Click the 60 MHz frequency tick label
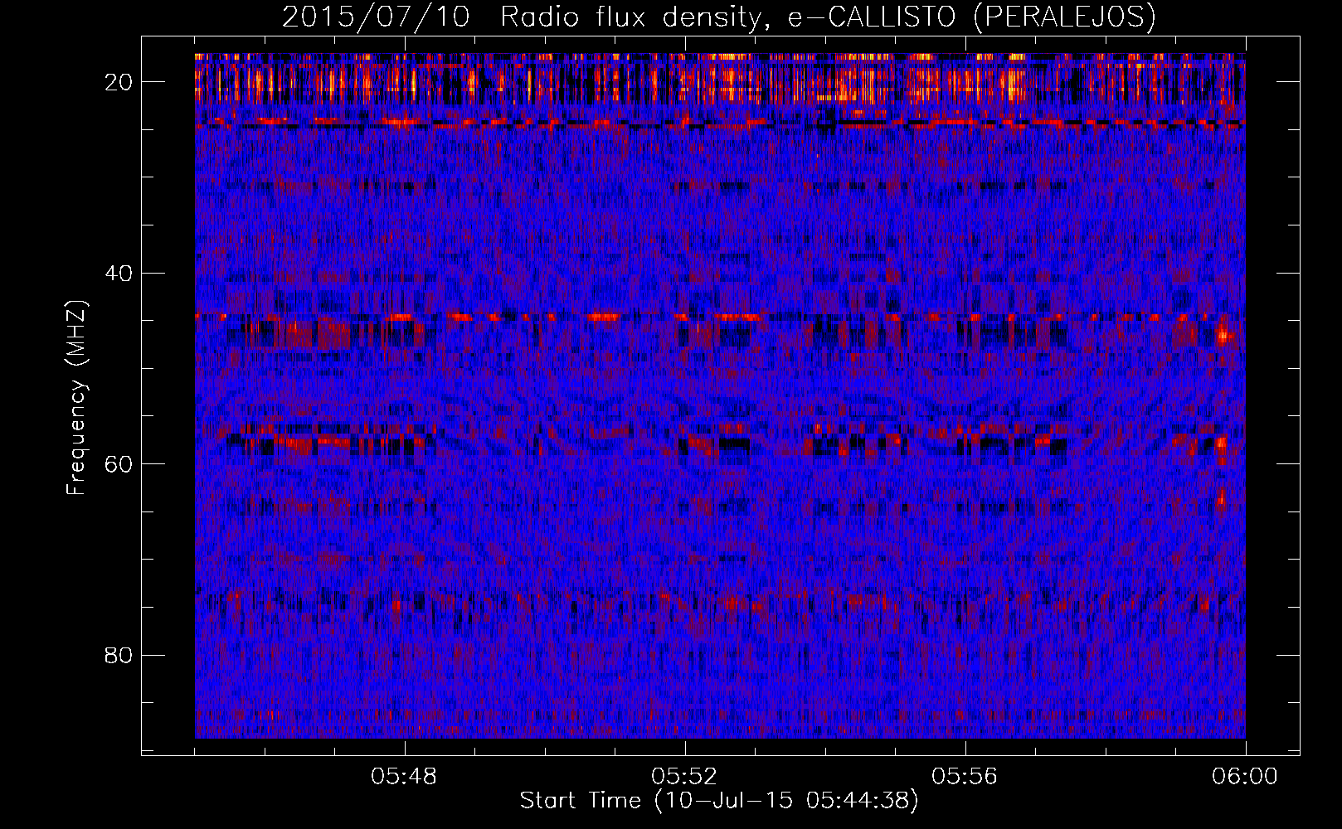This screenshot has height=829, width=1342. point(120,463)
